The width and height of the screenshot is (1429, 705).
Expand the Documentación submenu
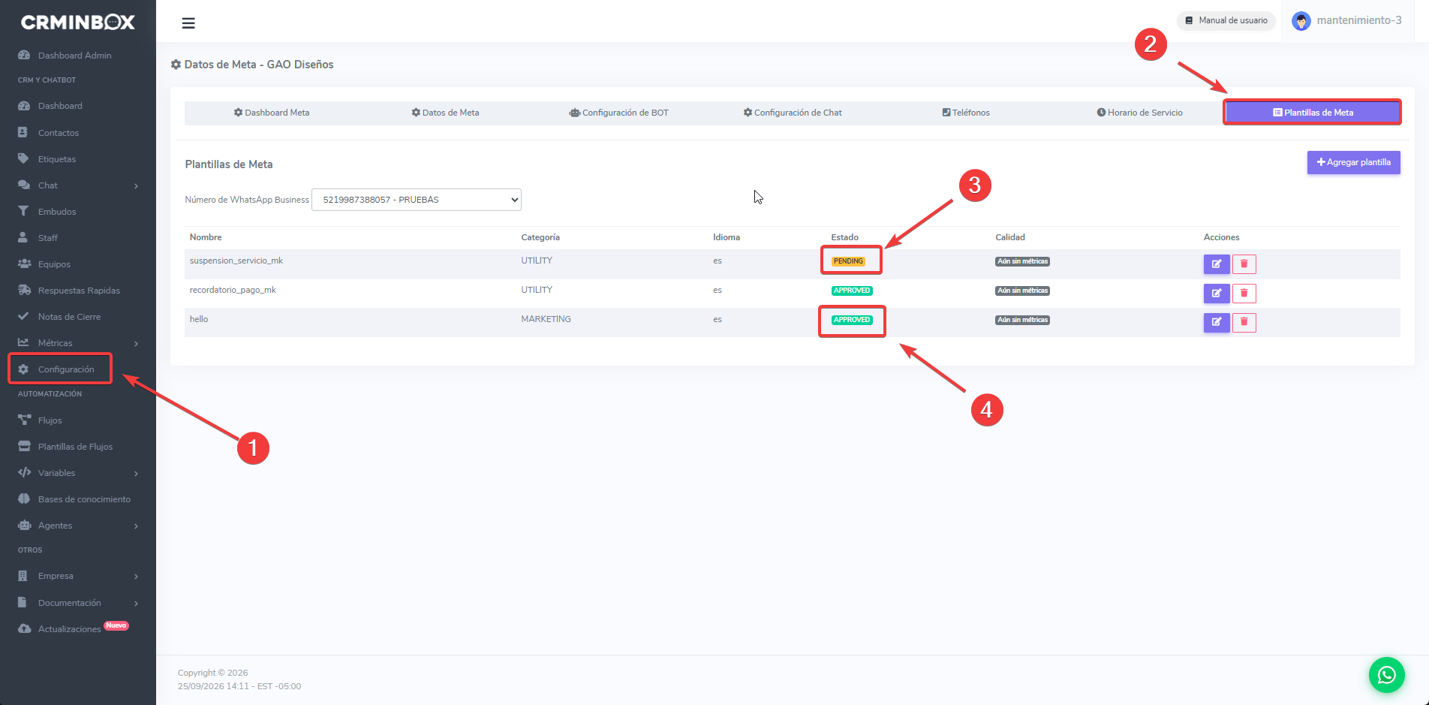(78, 603)
